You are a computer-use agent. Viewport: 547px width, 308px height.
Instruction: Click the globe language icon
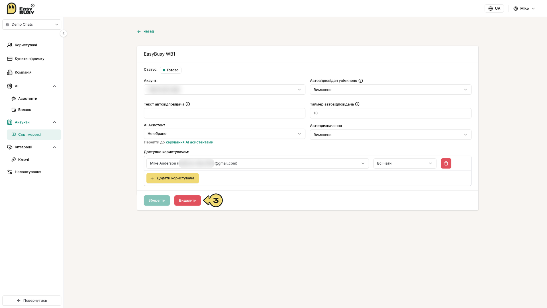(x=491, y=9)
